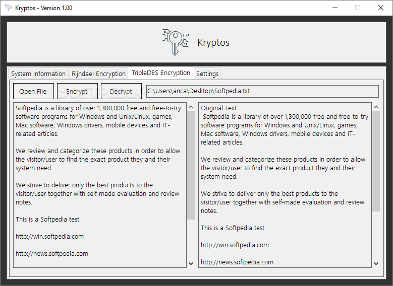Viewport: 393px width, 286px height.
Task: Click the right text pane scroll down arrow
Action: (x=376, y=263)
